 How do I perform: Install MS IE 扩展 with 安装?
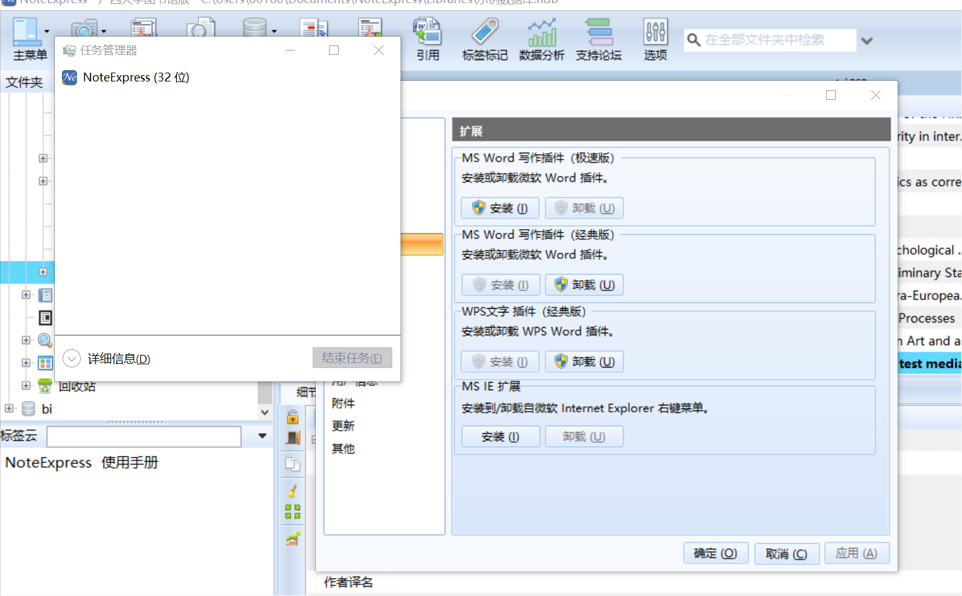click(x=500, y=437)
